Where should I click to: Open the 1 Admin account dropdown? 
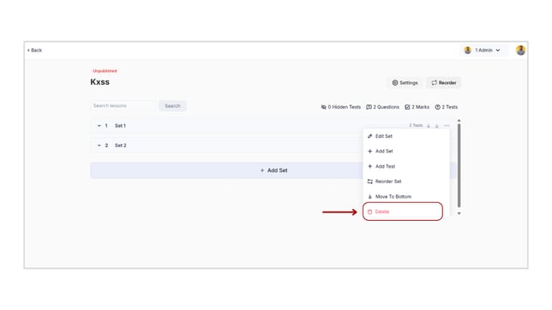pyautogui.click(x=483, y=51)
